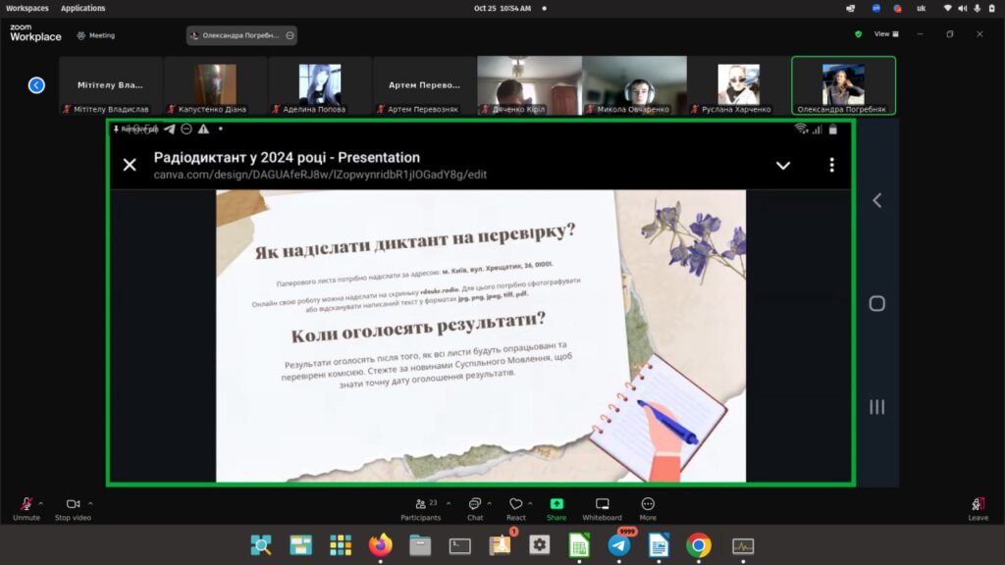1005x565 pixels.
Task: Select Мітітелу Владислав participant tile
Action: [110, 85]
